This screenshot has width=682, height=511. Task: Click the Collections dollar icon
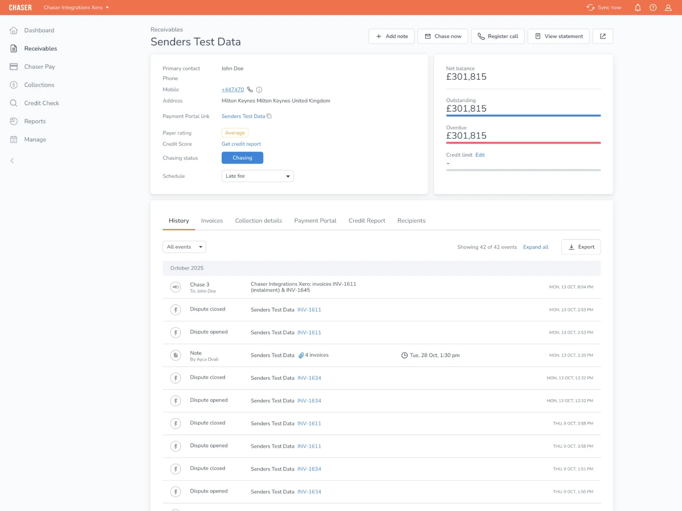coord(14,85)
